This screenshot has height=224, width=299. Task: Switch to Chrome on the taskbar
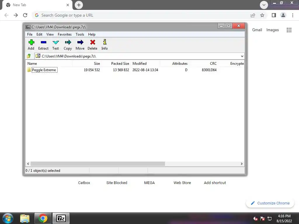pos(43,218)
